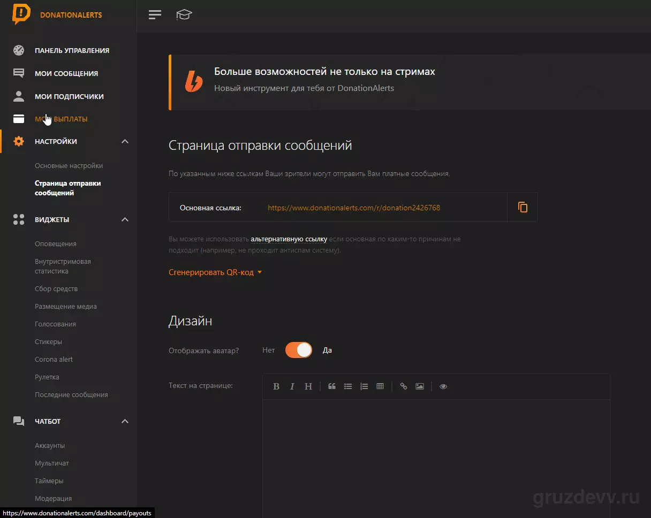This screenshot has height=518, width=651.
Task: Open the graduation cap tutorial icon
Action: click(184, 14)
